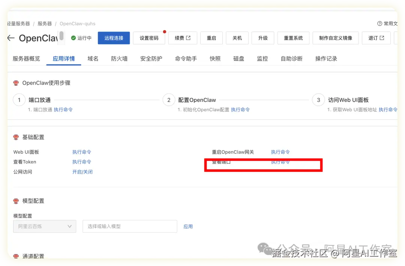The width and height of the screenshot is (405, 266).
Task: Switch to the 安全防护 tab
Action: coord(151,59)
